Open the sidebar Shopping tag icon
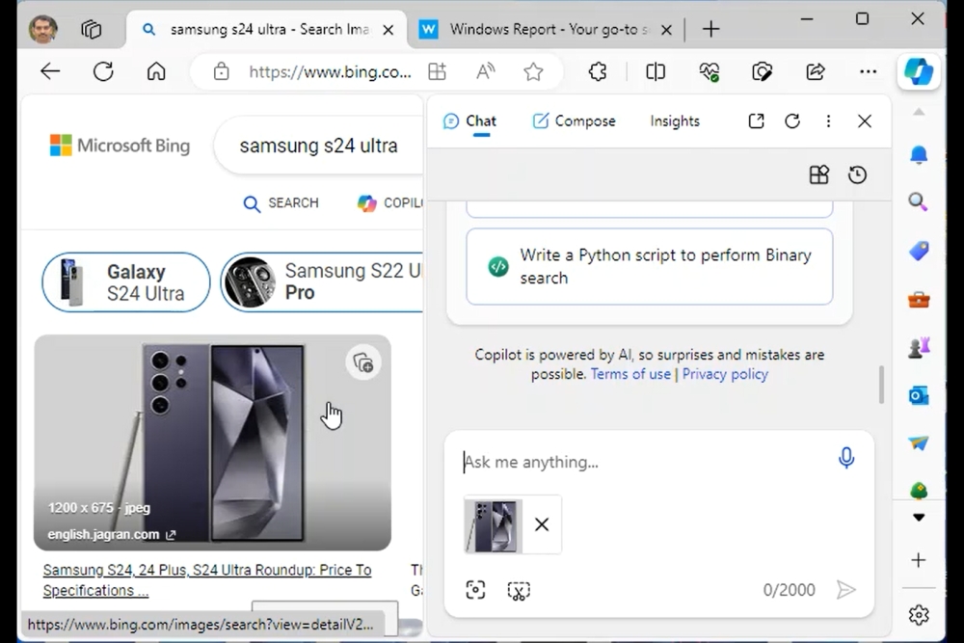This screenshot has height=643, width=964. pos(919,251)
